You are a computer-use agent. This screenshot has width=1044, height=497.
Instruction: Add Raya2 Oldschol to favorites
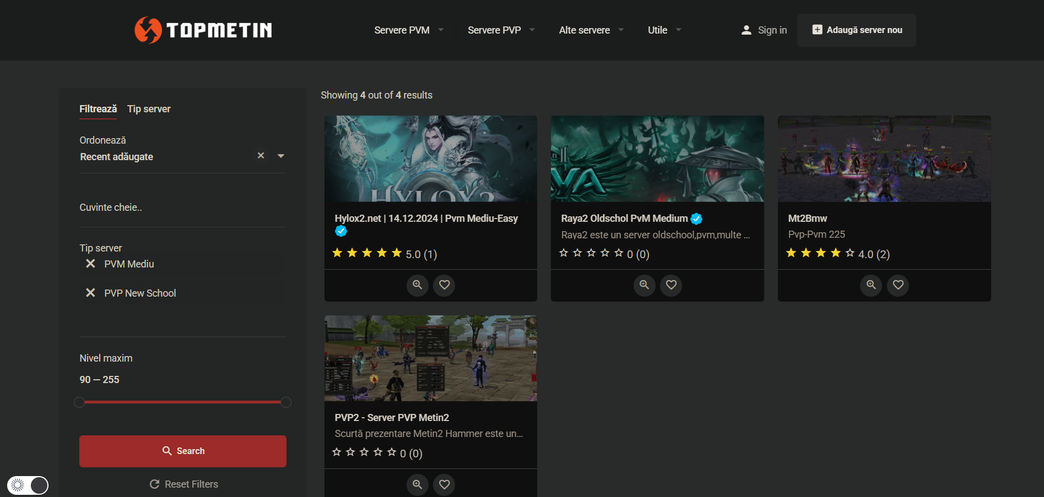[671, 285]
